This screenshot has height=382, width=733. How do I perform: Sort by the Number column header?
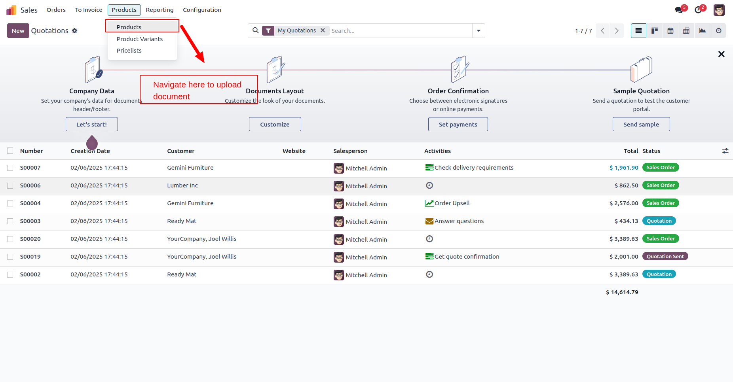click(x=32, y=151)
